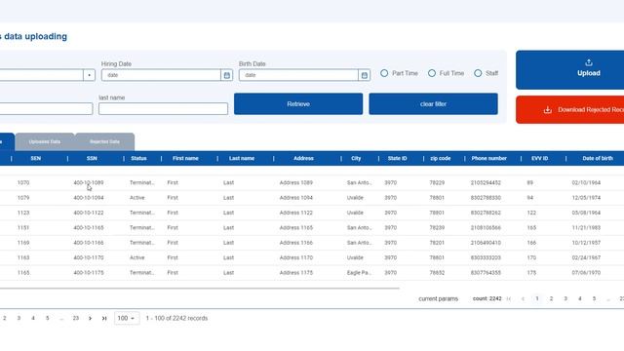Focus the Hiring Date input field
This screenshot has height=351, width=624.
click(x=161, y=75)
